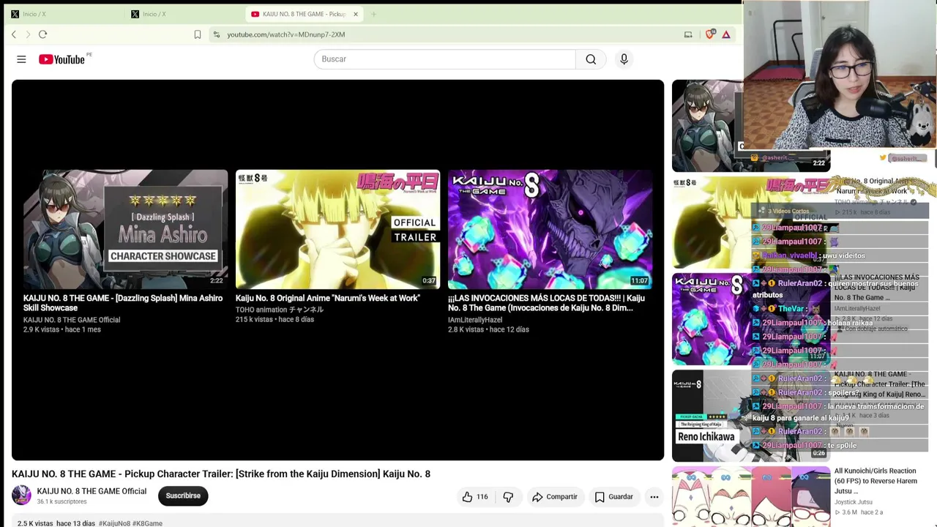Select the KAIJU NO. 8 THE GAME browser tab
The image size is (937, 527).
tap(304, 14)
